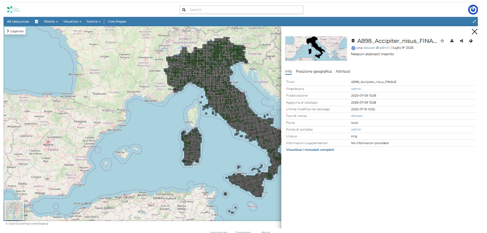Switch to the Posizione geografica tab
The height and width of the screenshot is (233, 487).
pos(313,71)
